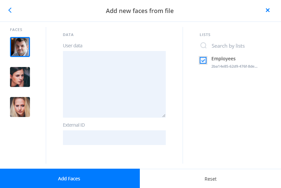Click the orange dot on first face
This screenshot has height=188, width=281.
(12, 39)
